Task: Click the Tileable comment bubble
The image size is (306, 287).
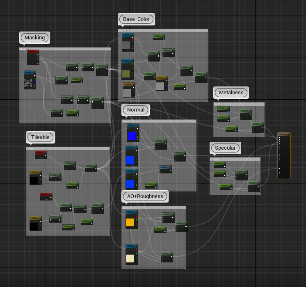Action: pos(40,137)
